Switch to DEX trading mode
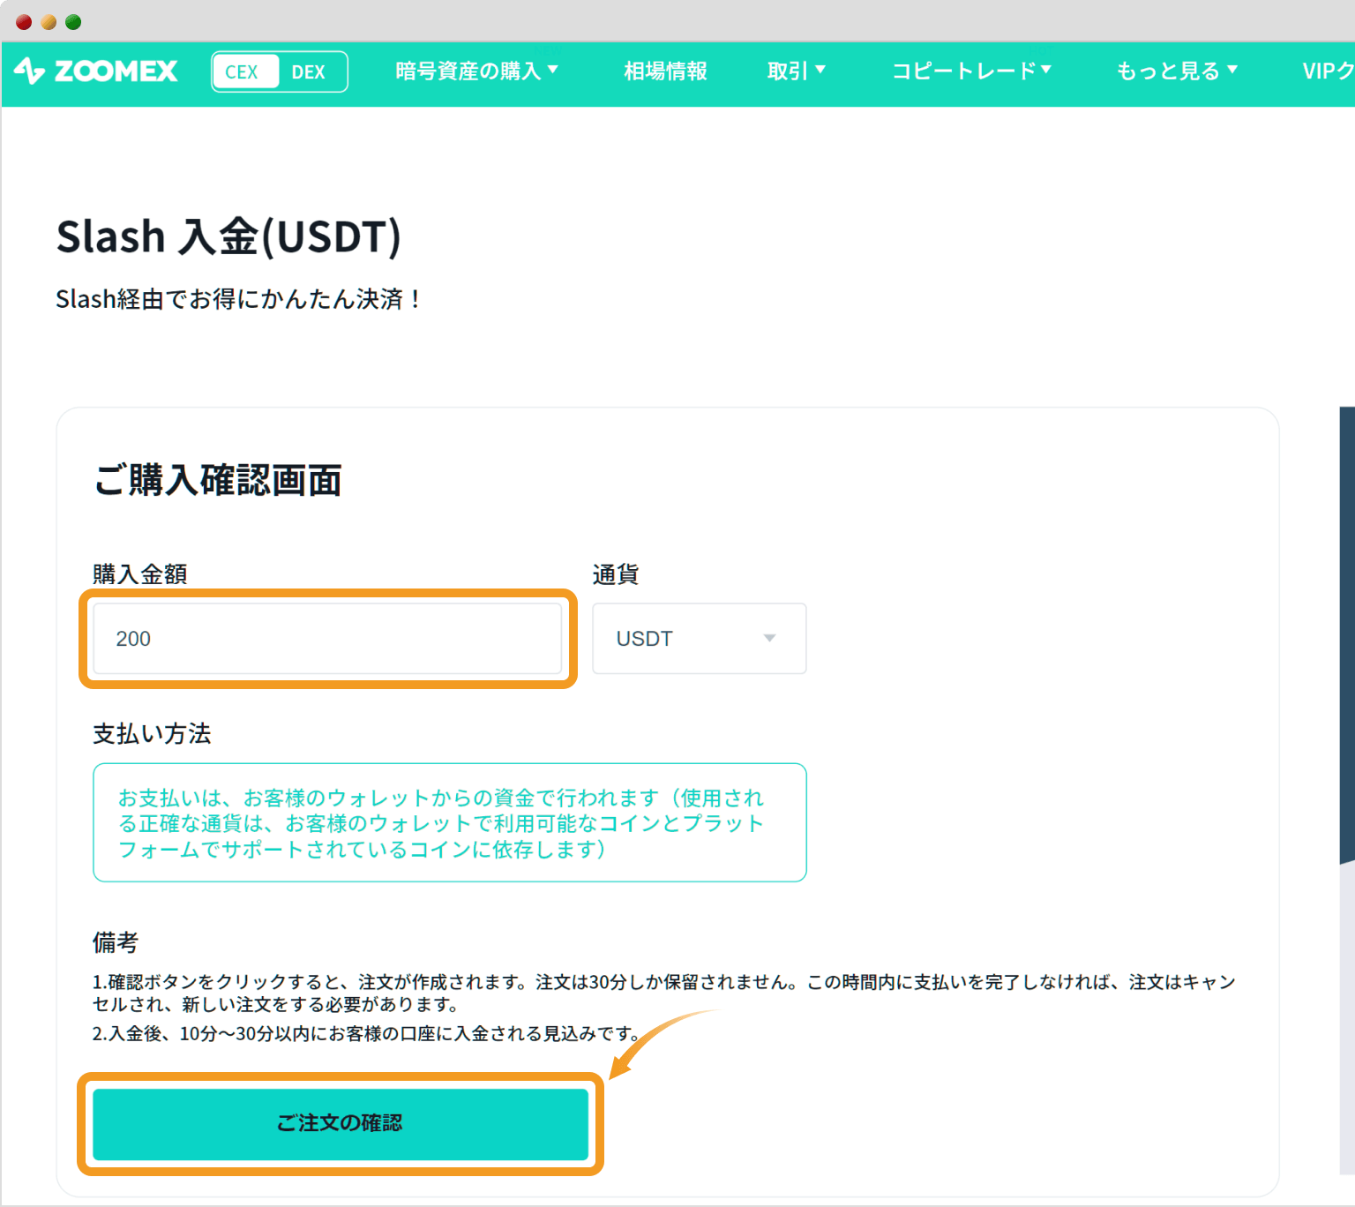This screenshot has width=1355, height=1207. (310, 71)
